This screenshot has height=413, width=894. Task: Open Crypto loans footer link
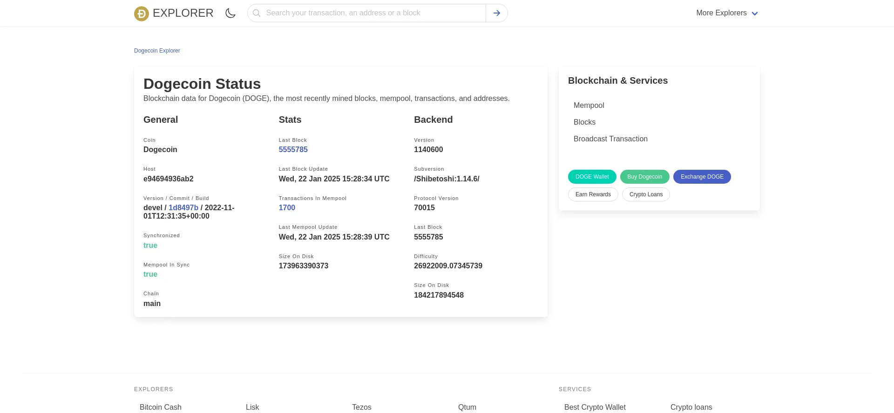[691, 407]
